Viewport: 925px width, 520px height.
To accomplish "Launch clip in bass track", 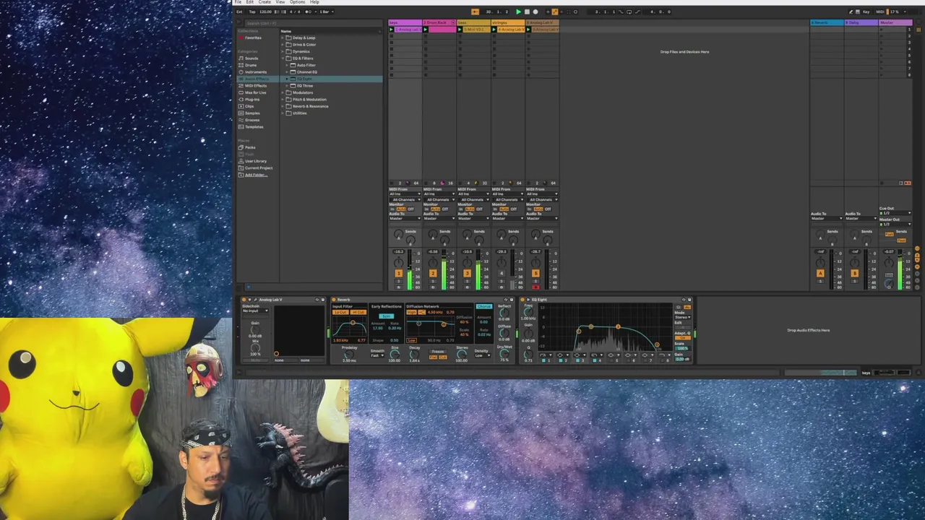I will pyautogui.click(x=460, y=30).
